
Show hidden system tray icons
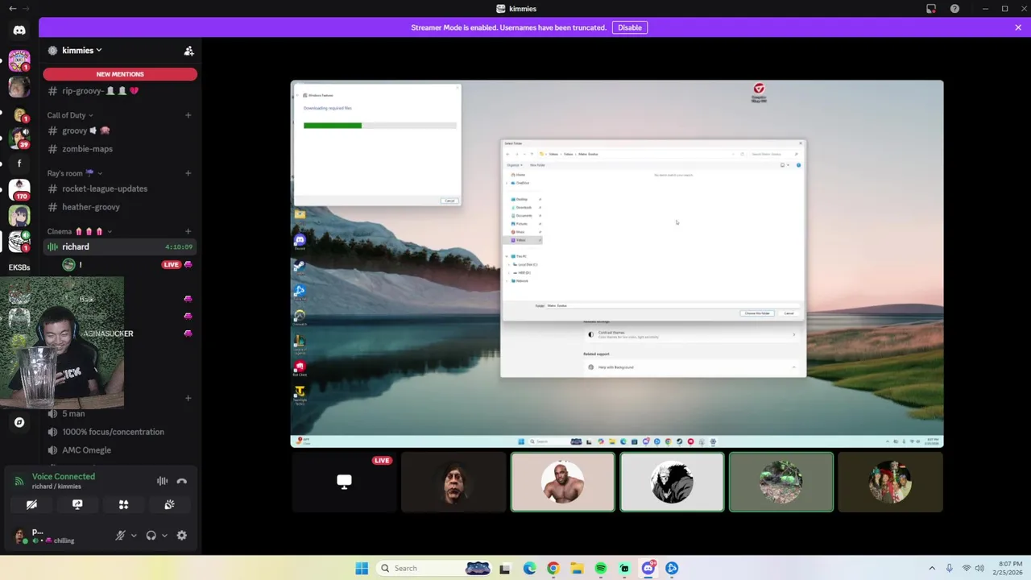tap(932, 568)
